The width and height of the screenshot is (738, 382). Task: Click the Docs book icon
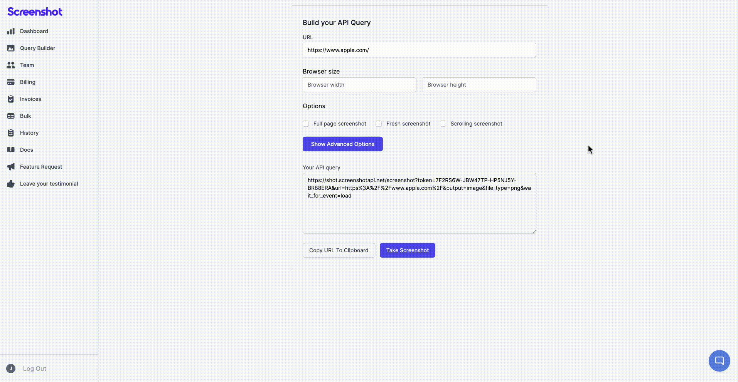point(11,150)
